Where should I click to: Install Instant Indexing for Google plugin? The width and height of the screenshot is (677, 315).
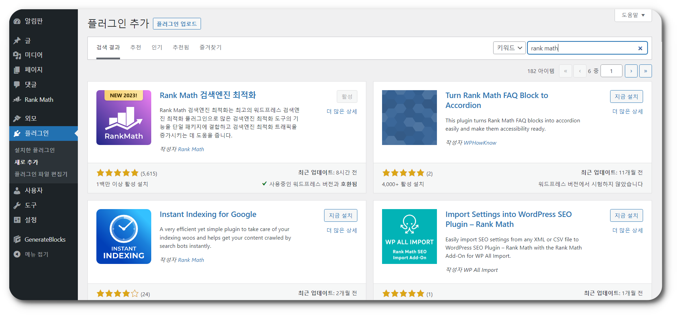[x=341, y=215]
